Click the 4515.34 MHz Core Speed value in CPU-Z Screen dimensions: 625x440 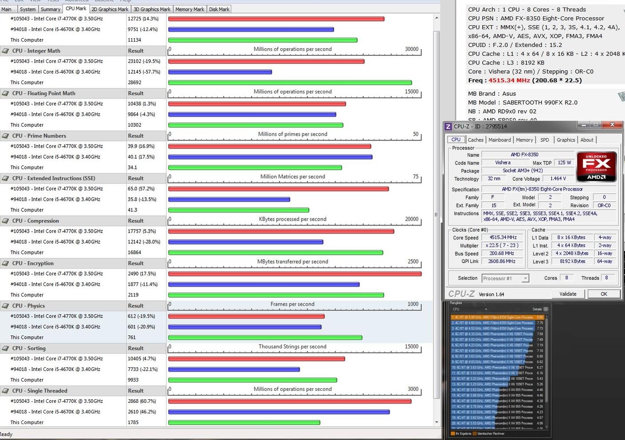click(x=503, y=238)
